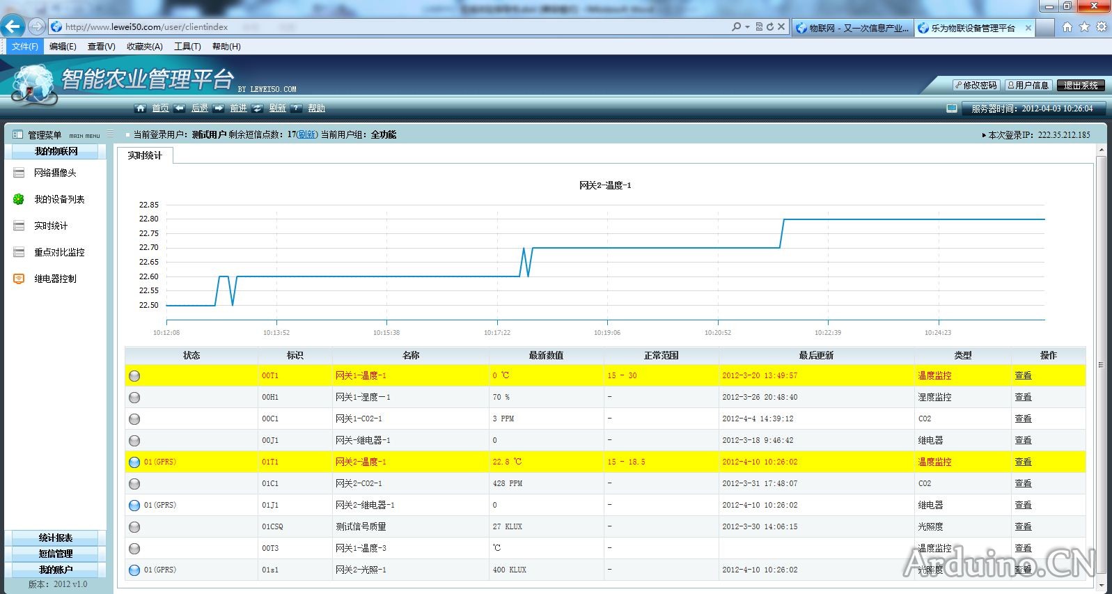Open the browser tools gear icon
Image resolution: width=1112 pixels, height=594 pixels.
coord(1102,27)
